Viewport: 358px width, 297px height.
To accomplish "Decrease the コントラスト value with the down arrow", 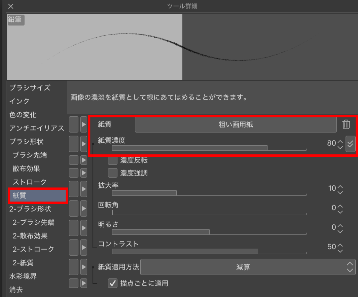I will (x=340, y=251).
